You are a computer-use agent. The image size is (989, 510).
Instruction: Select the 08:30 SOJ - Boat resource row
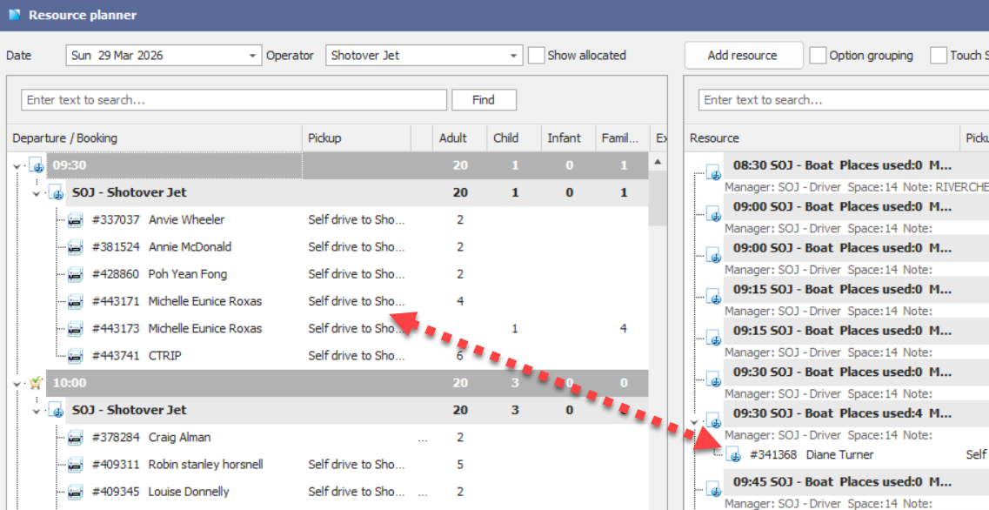[856, 165]
